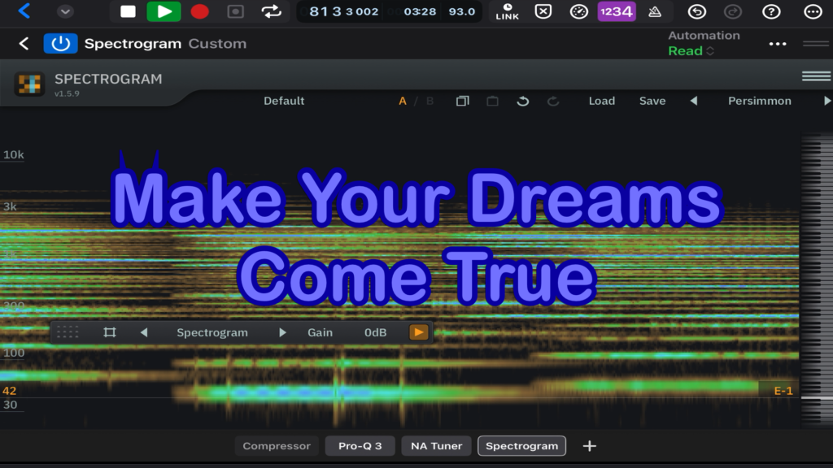
Task: Switch to the NA Tuner tab
Action: point(436,446)
